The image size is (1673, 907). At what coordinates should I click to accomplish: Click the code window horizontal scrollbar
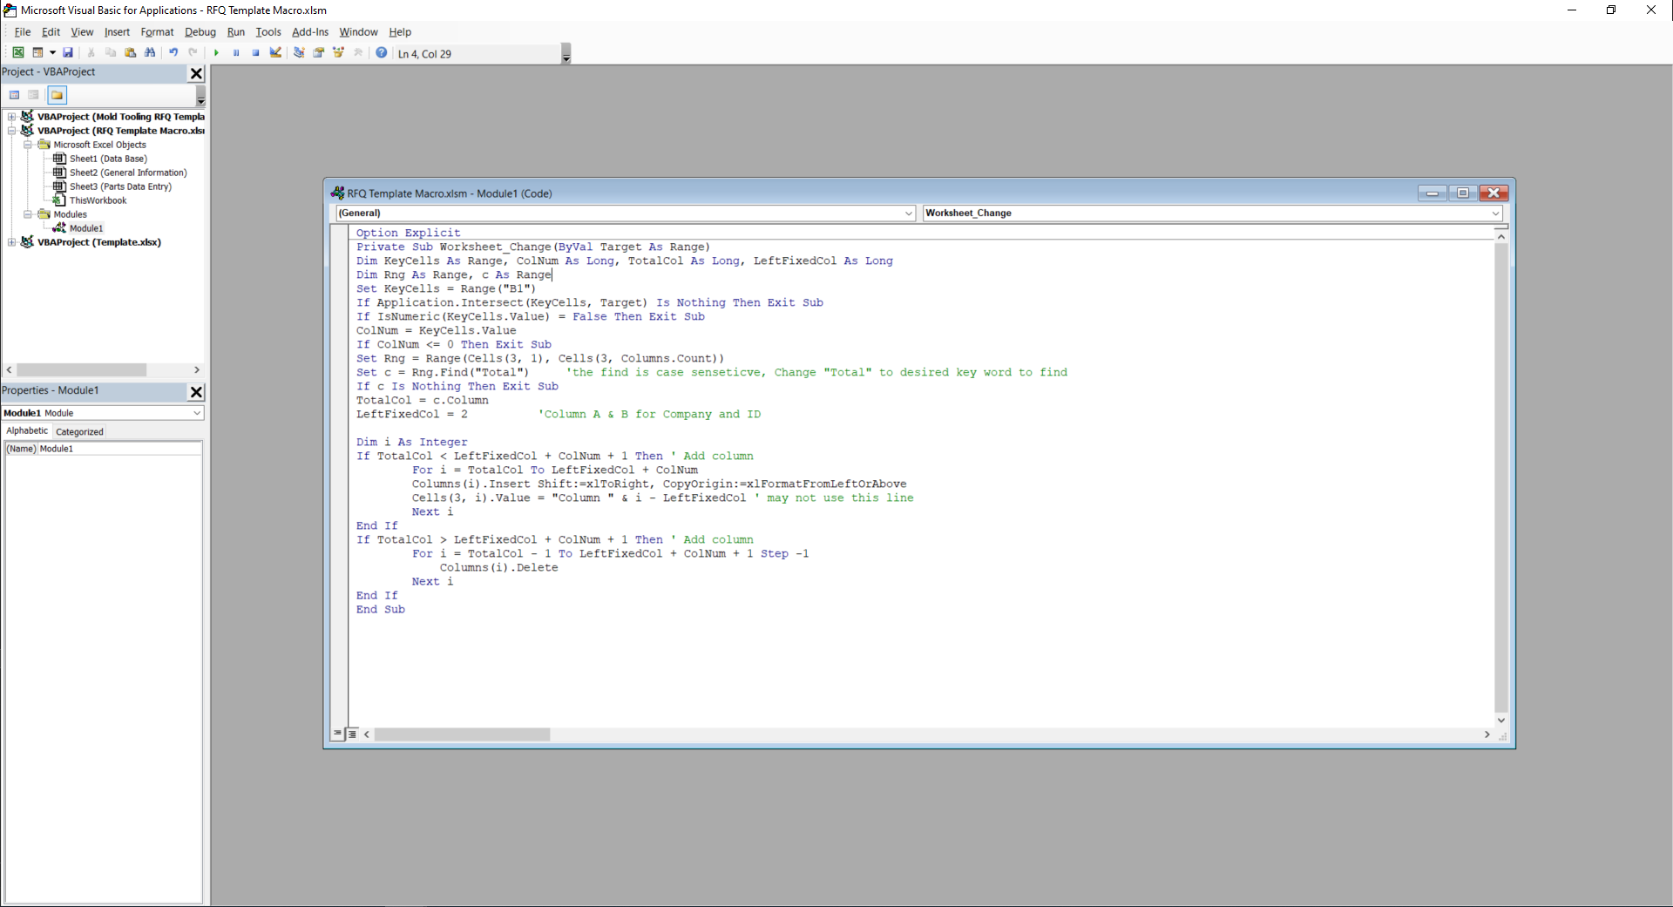click(x=926, y=734)
